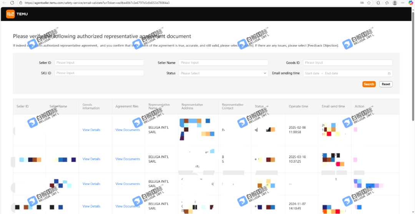This screenshot has height=214, width=415.
Task: Click the address bar URL
Action: (x=97, y=3)
